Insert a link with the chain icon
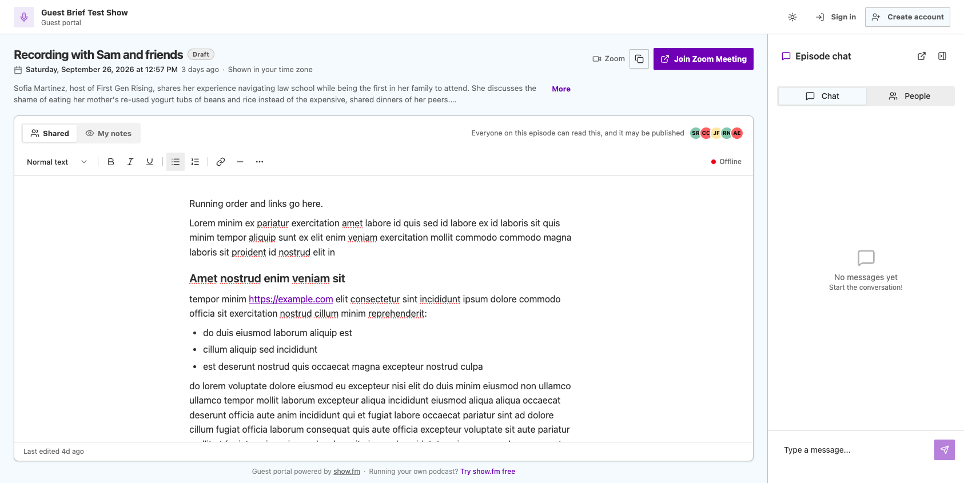The height and width of the screenshot is (483, 964). pos(221,162)
